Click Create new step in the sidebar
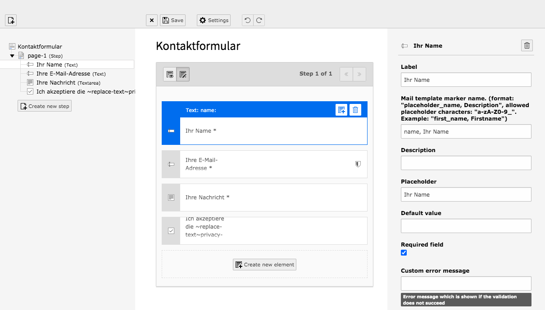 click(x=44, y=106)
